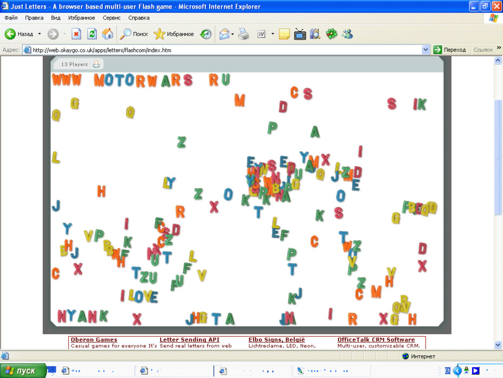503x378 pixels.
Task: Open the Вид menu
Action: (x=56, y=18)
